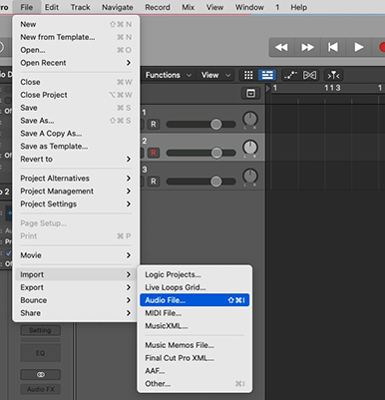Expand the Revert to submenu
Screen dimensions: 385x400
76,160
